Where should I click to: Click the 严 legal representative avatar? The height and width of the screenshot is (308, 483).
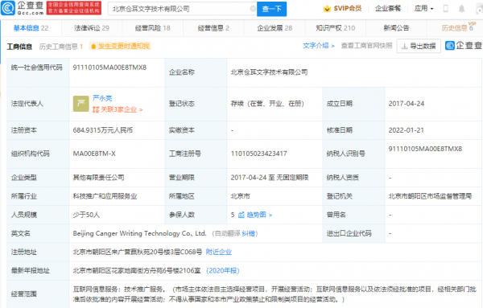tap(81, 104)
